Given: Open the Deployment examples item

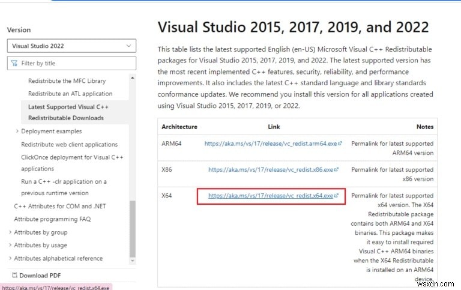Looking at the screenshot, I should [x=52, y=131].
